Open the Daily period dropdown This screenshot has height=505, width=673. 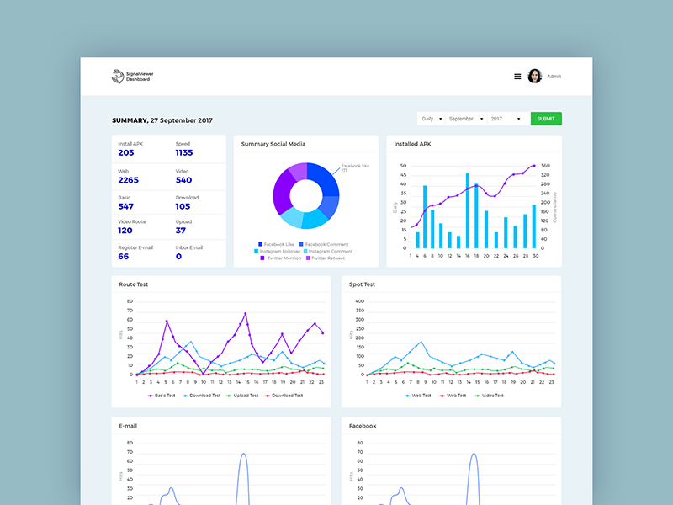pyautogui.click(x=432, y=119)
